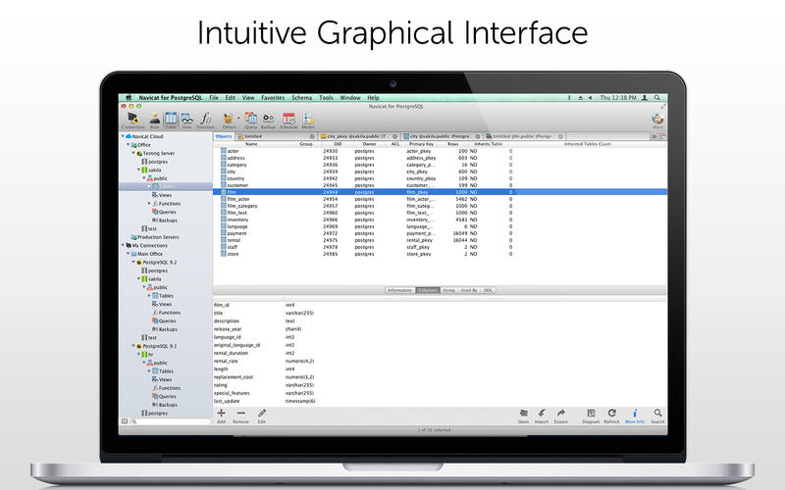Collapse the Navicat Cloud tree node
785x490 pixels.
pos(124,135)
